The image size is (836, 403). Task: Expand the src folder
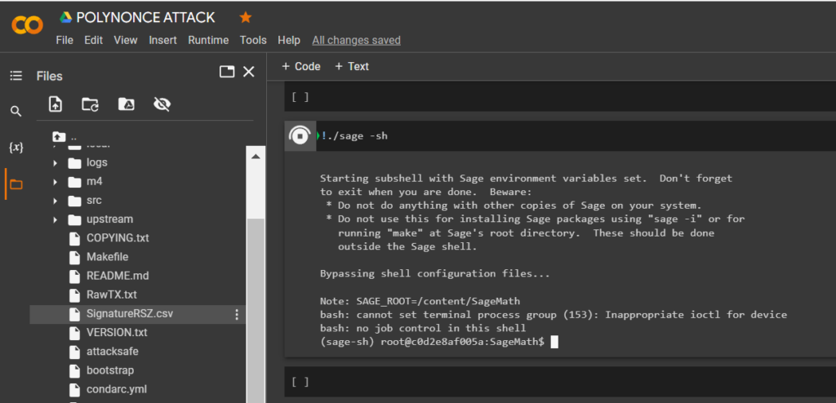(55, 201)
